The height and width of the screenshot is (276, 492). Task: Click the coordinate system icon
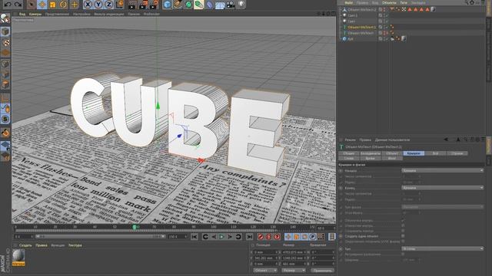pos(120,5)
